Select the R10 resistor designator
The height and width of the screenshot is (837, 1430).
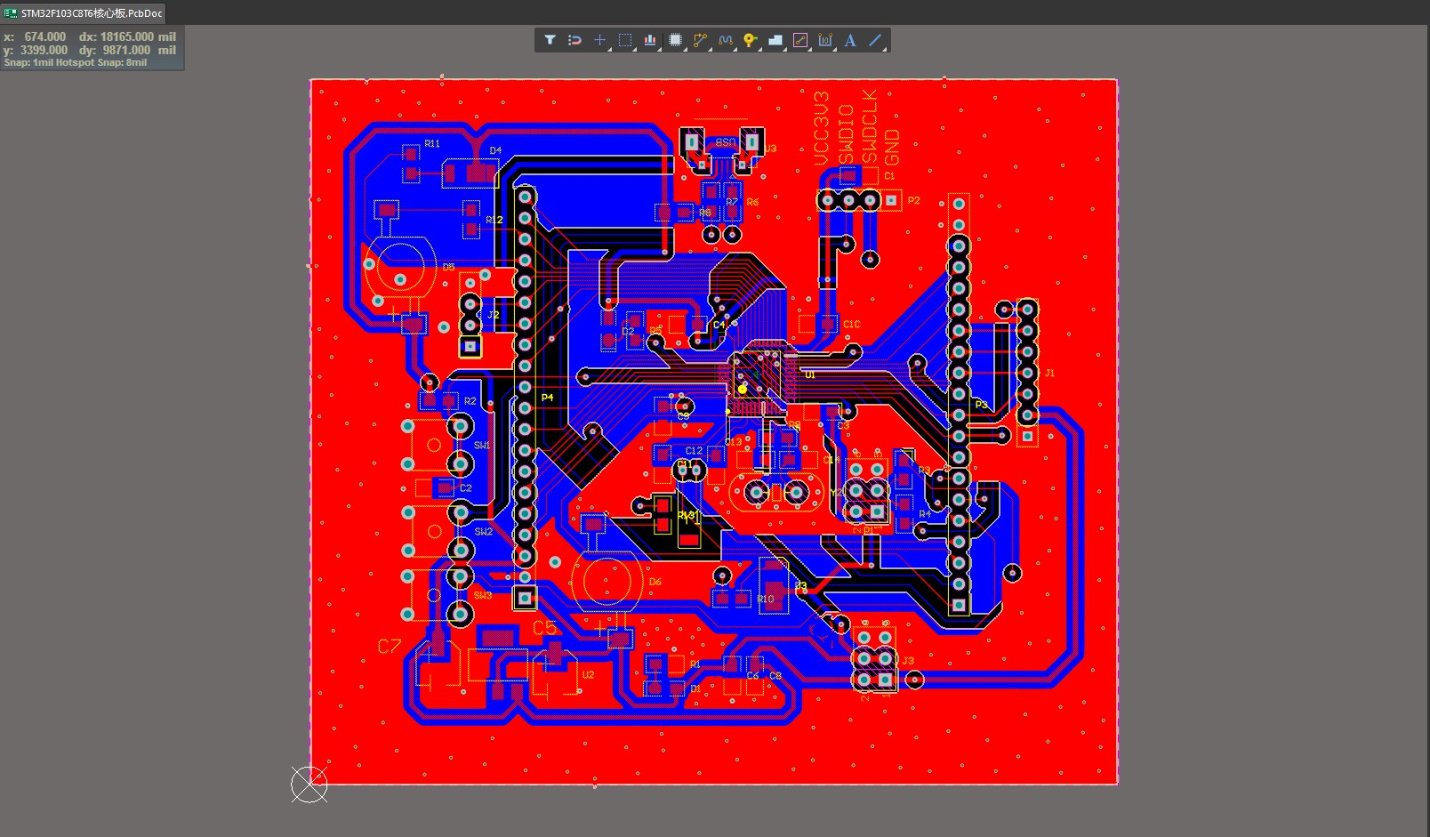click(766, 599)
